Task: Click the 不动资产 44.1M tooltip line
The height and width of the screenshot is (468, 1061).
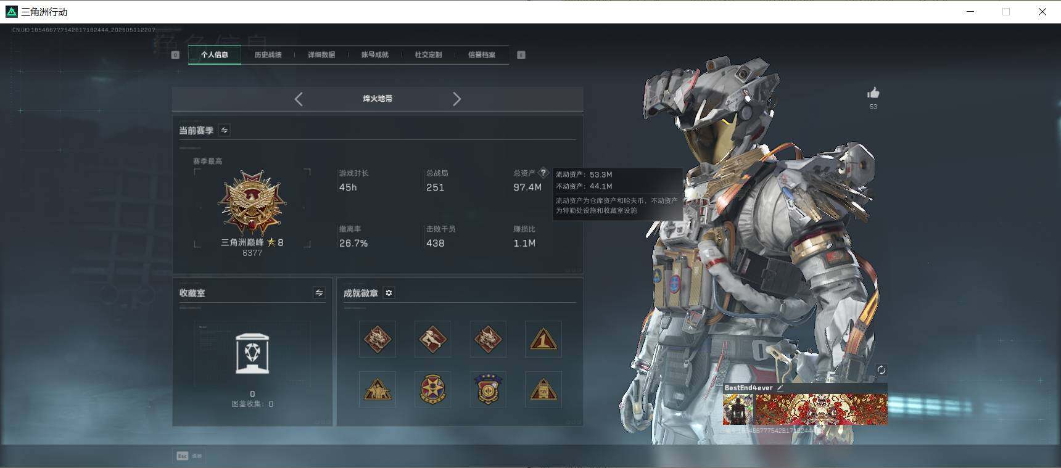Action: click(584, 186)
